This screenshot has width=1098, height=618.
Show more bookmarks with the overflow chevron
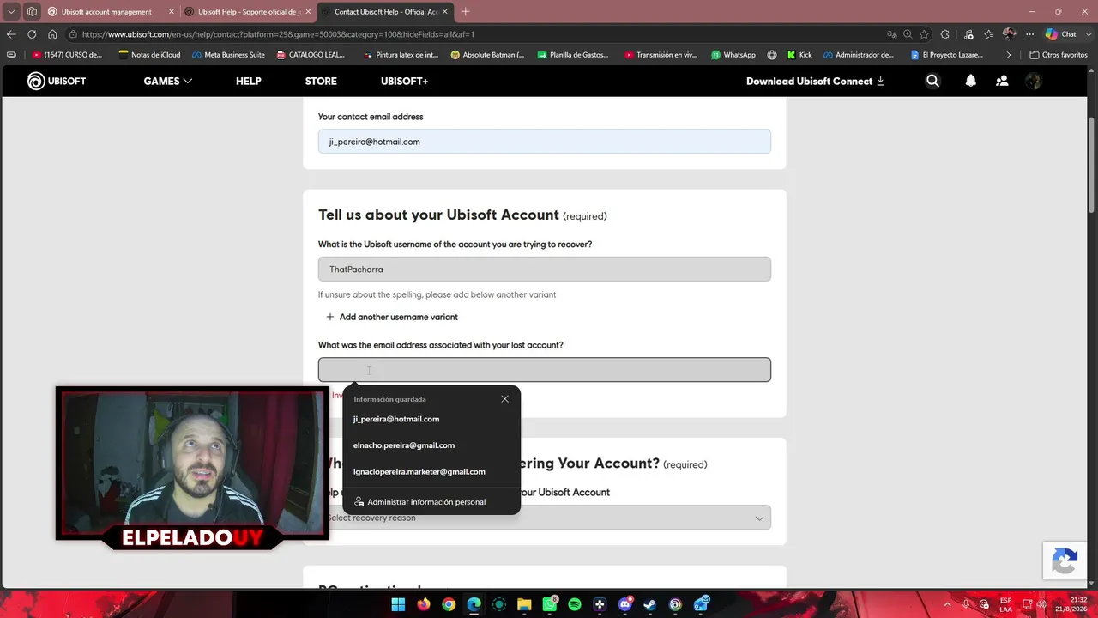click(x=1009, y=55)
